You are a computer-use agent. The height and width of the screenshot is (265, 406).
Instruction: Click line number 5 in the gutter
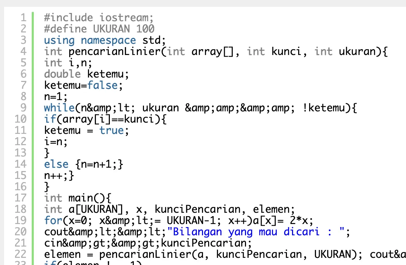point(23,63)
